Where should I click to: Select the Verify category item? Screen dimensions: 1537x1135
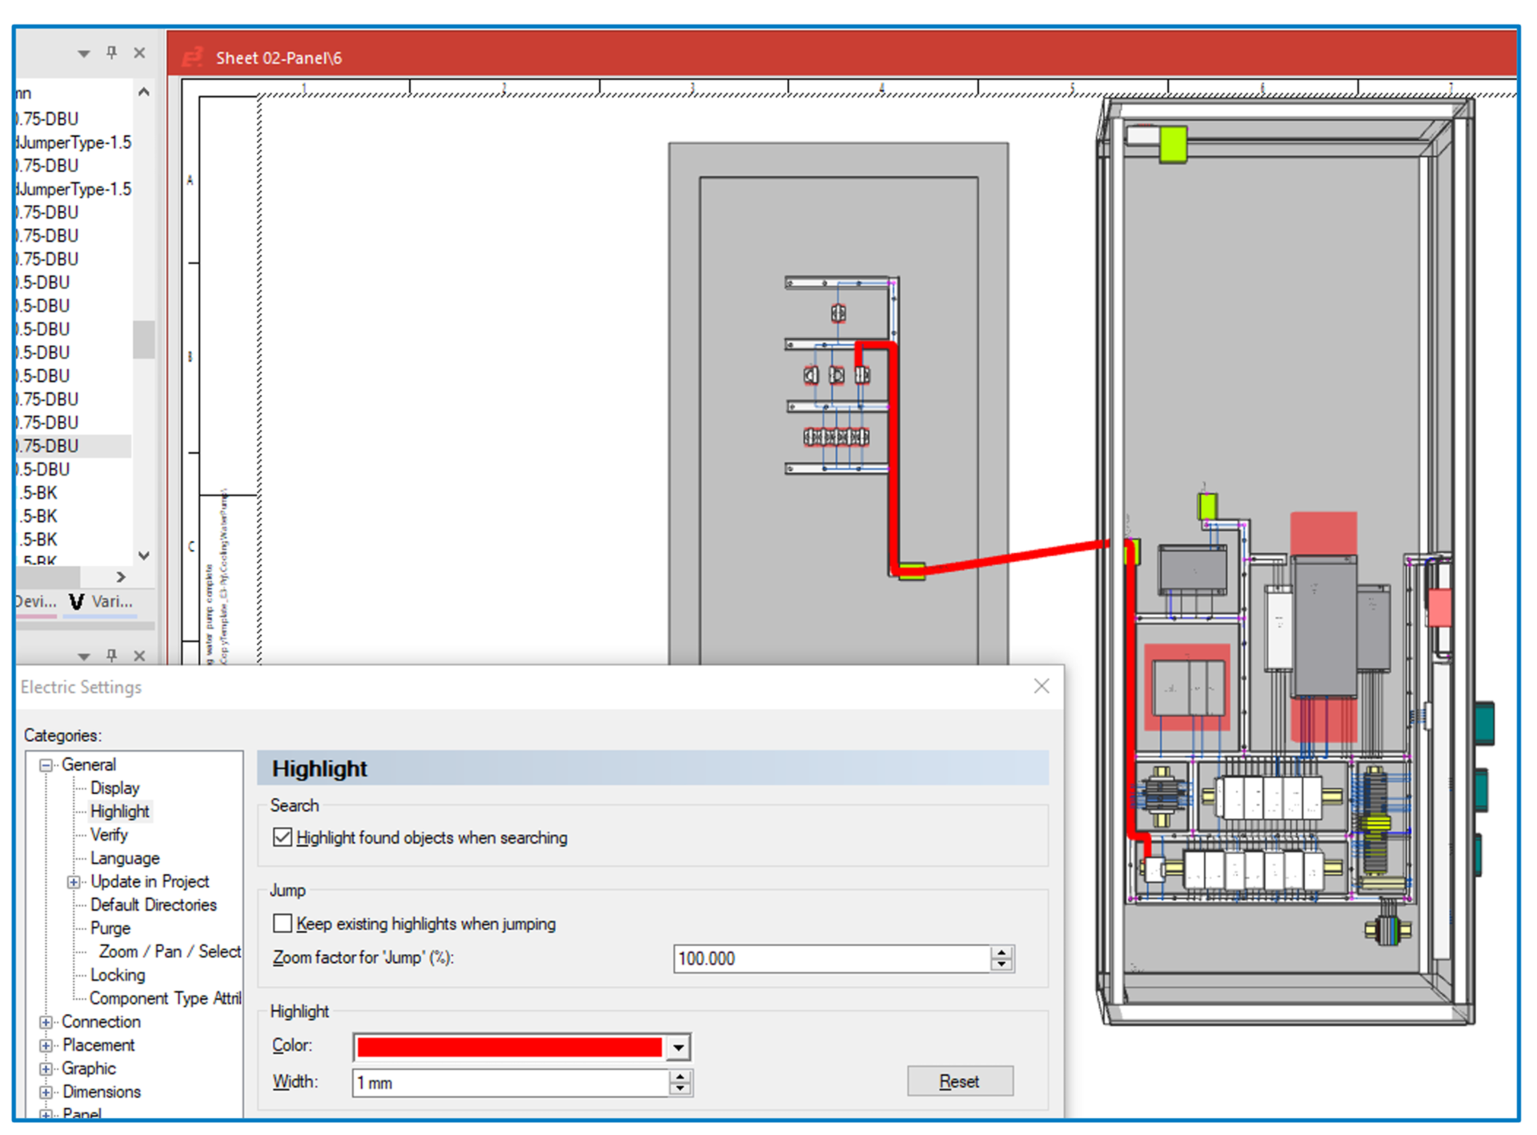click(x=109, y=835)
